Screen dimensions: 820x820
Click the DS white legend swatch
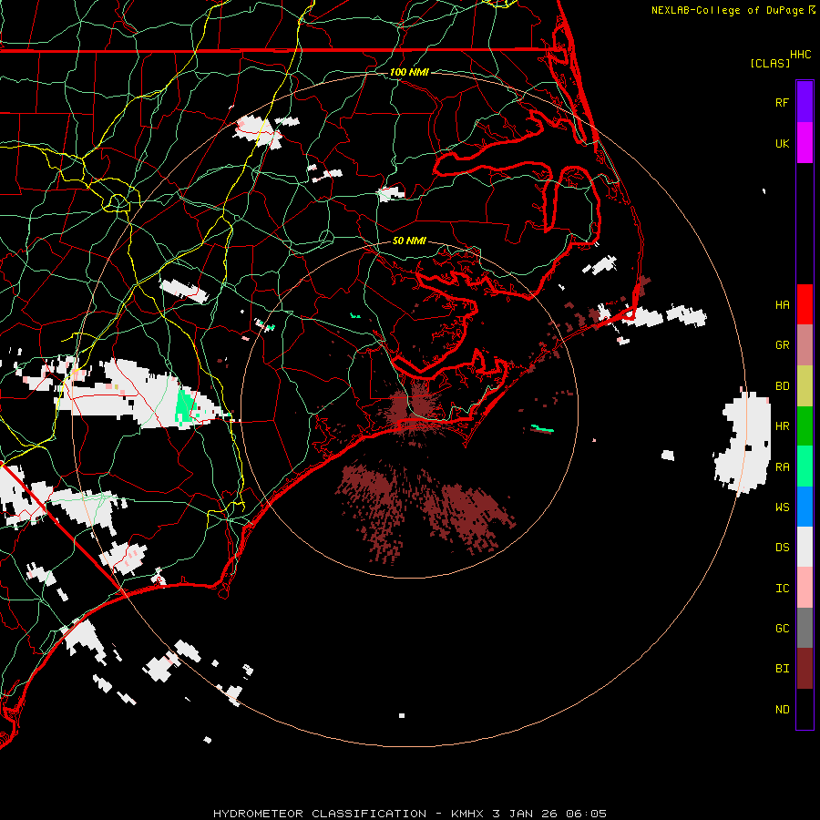[805, 547]
